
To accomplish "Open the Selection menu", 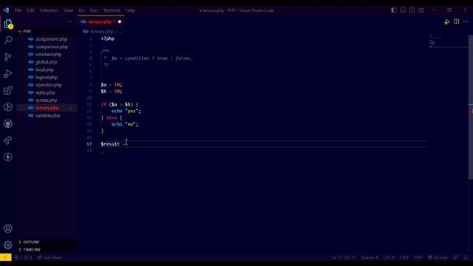I will [49, 10].
